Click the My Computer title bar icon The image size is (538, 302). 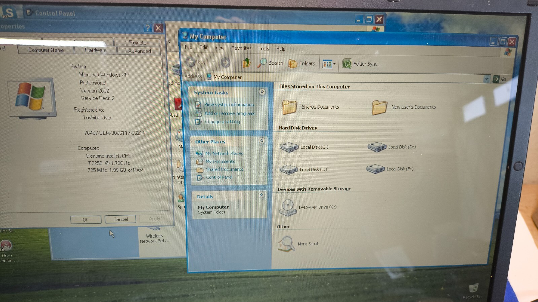[185, 35]
